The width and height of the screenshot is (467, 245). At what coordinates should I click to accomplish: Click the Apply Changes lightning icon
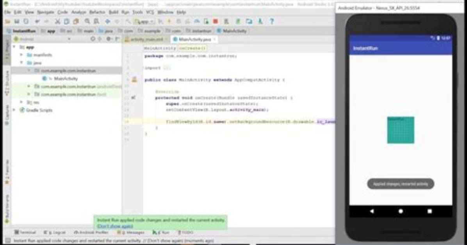(x=169, y=21)
